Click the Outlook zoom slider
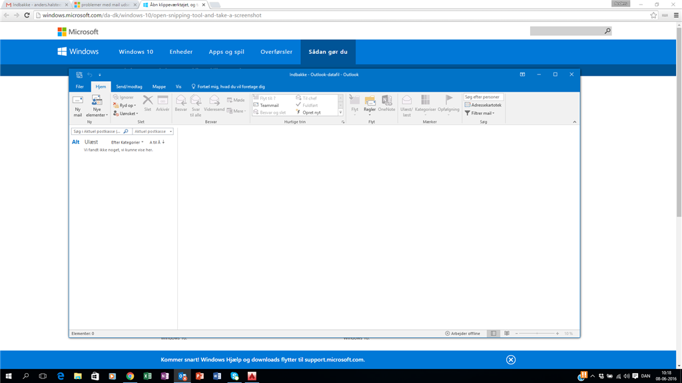This screenshot has width=682, height=383. pos(537,334)
